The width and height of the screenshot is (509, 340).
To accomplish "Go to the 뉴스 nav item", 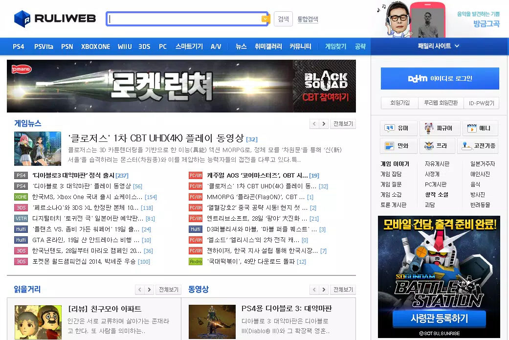I will (241, 46).
